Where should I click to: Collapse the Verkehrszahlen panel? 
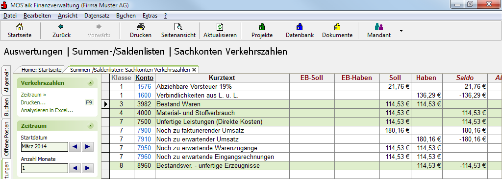click(x=91, y=83)
